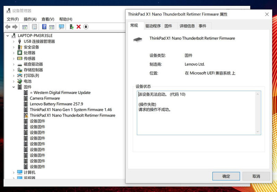
Task: Select the 监视器 tree node
Action: coord(30,178)
